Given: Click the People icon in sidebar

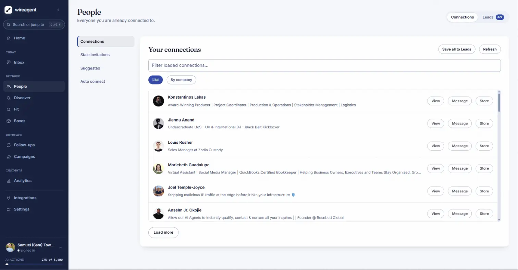Looking at the screenshot, I should [x=9, y=87].
